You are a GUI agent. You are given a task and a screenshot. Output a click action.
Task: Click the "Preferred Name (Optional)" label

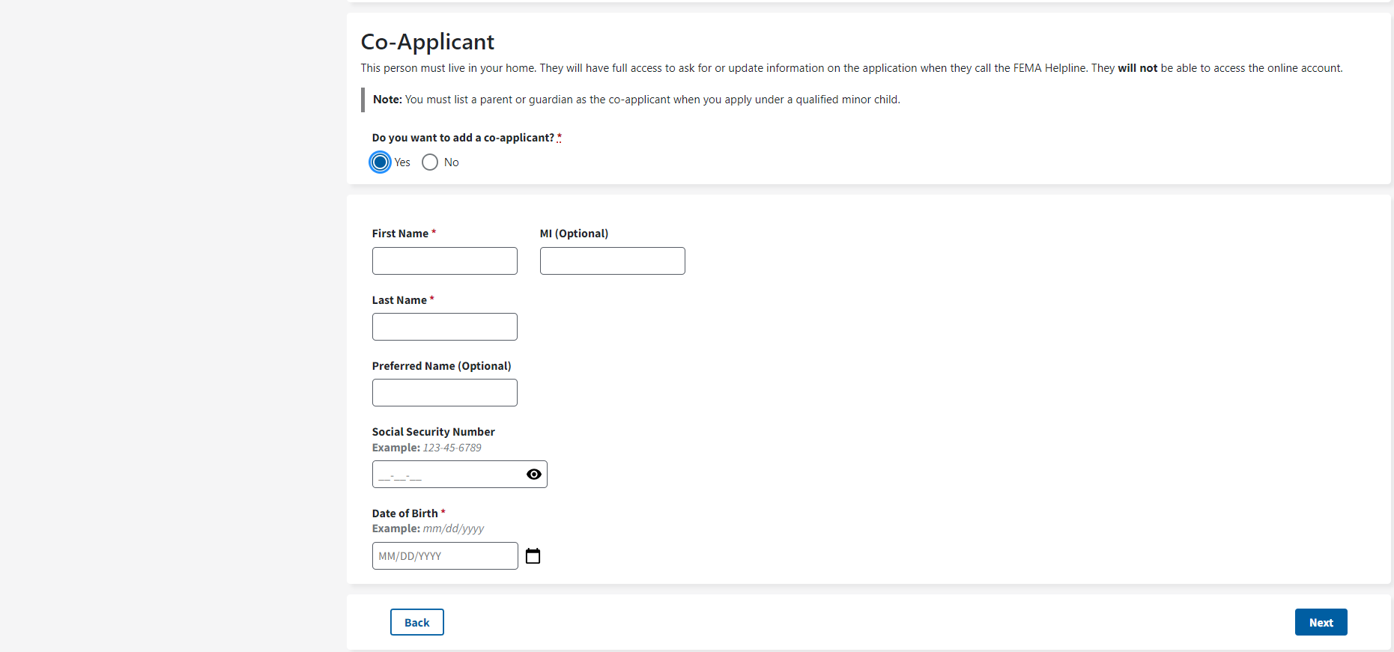click(x=441, y=366)
